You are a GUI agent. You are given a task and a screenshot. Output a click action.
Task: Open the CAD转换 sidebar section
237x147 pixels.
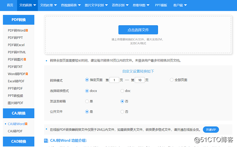click(19, 141)
